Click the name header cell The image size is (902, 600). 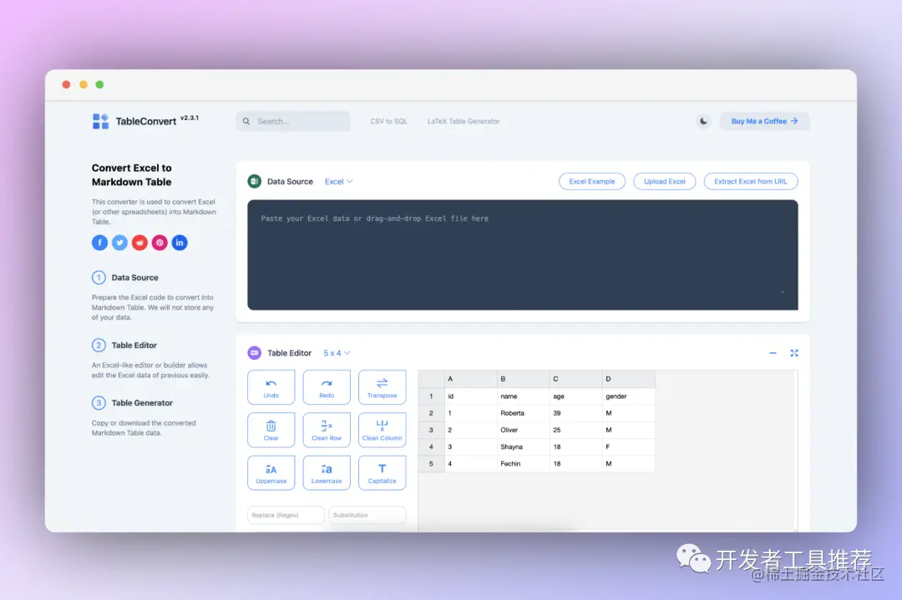click(x=524, y=396)
